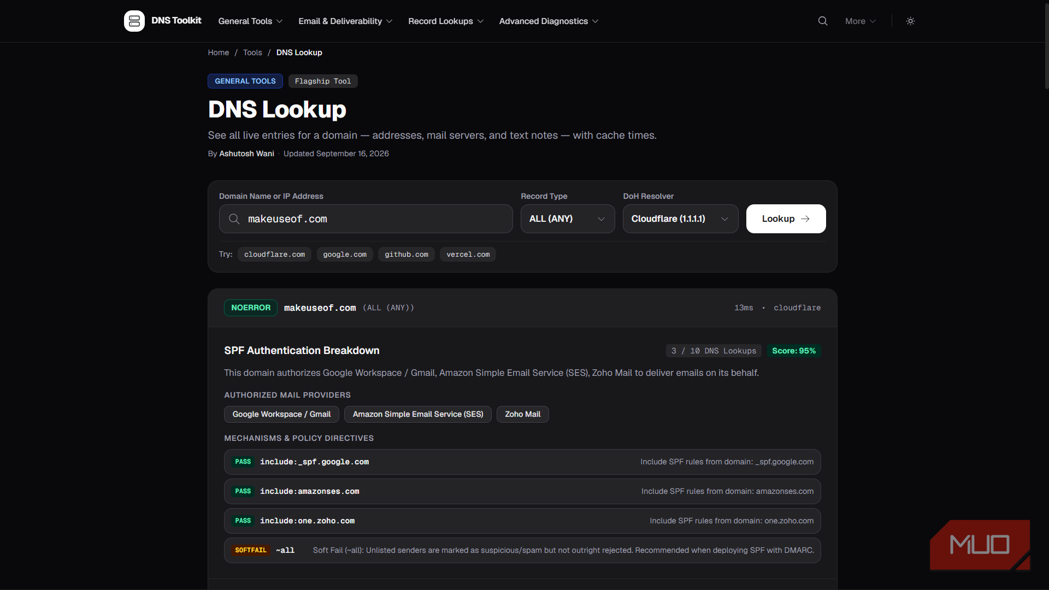Viewport: 1049px width, 590px height.
Task: Toggle the light/dark theme sun icon
Action: pos(910,21)
